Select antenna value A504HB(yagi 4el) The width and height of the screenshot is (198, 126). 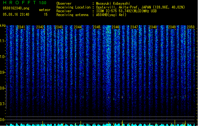coord(111,15)
